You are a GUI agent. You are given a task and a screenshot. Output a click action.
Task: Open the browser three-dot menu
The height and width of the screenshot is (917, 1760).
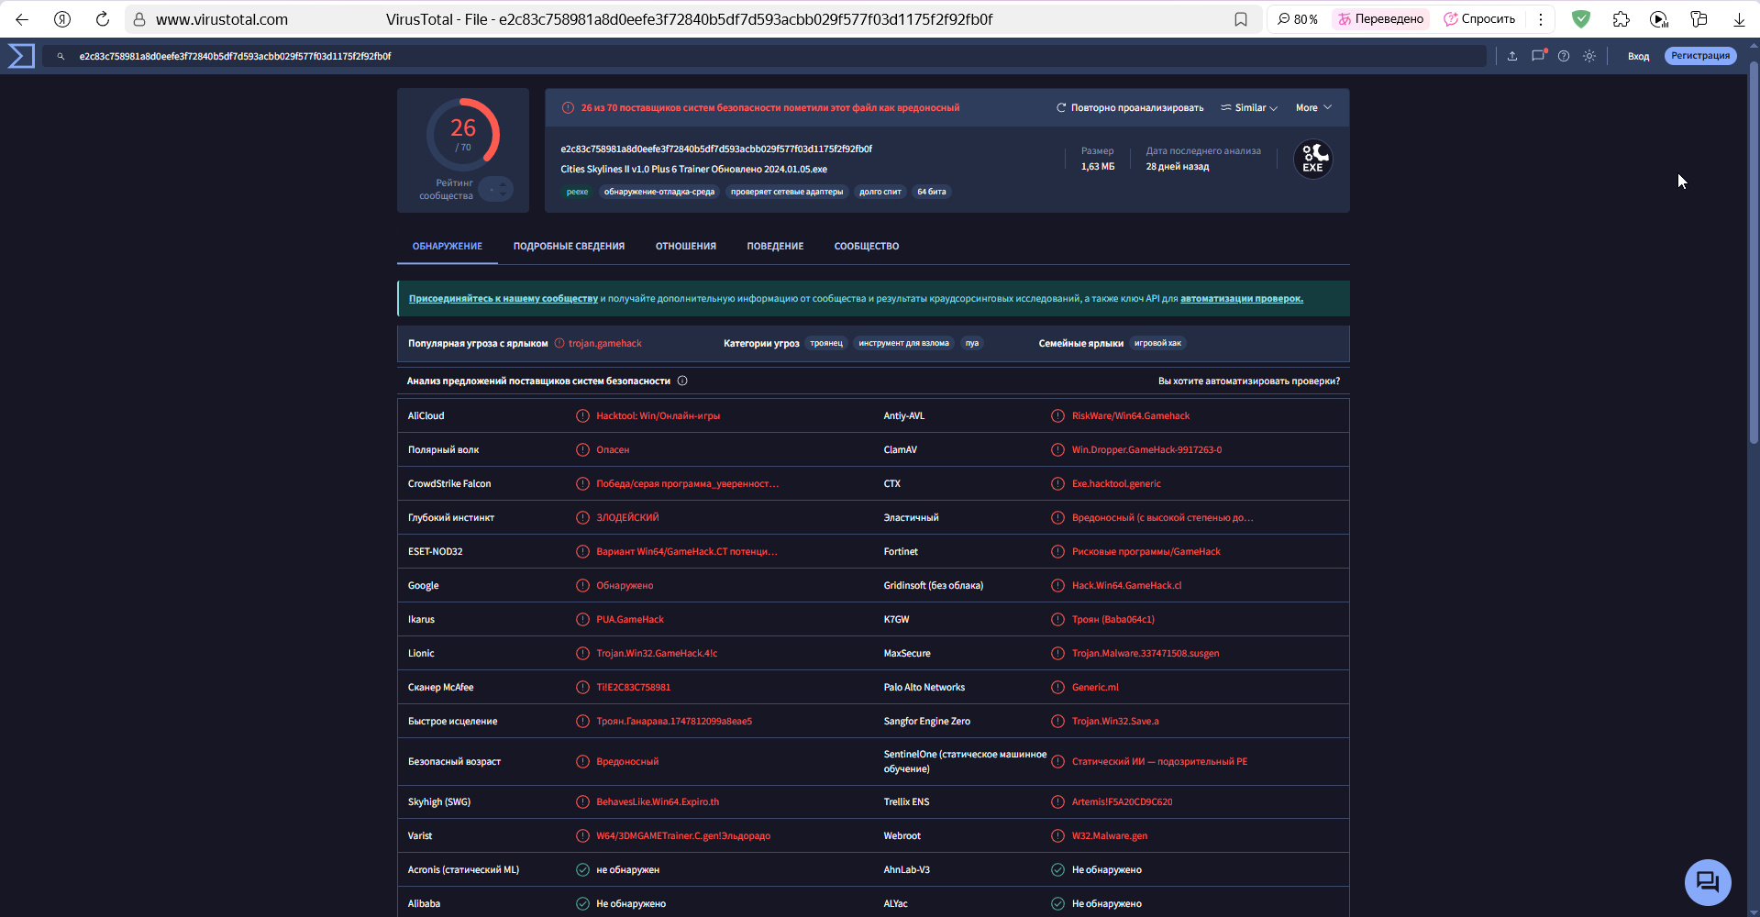point(1541,19)
